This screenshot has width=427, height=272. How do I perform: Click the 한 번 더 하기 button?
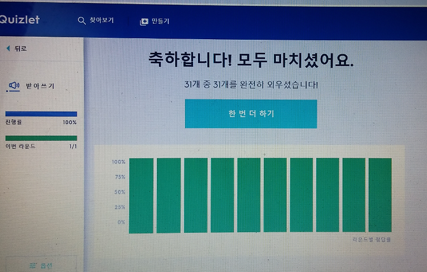tap(251, 114)
